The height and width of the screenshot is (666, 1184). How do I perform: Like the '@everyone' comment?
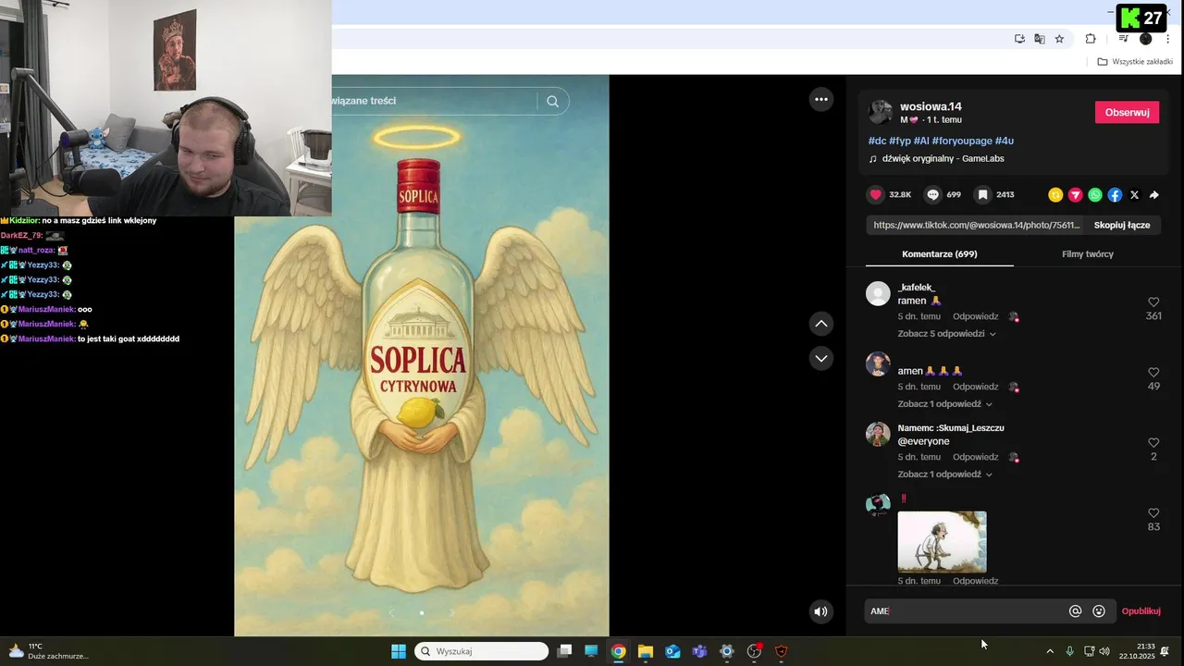point(1153,443)
